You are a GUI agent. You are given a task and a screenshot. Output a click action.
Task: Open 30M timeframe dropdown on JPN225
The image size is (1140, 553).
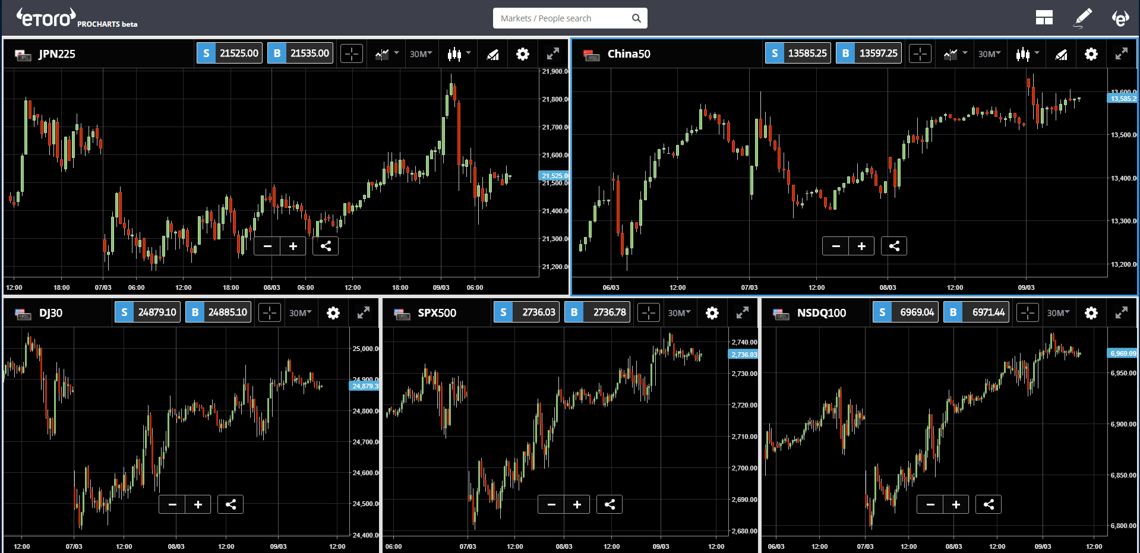click(421, 54)
